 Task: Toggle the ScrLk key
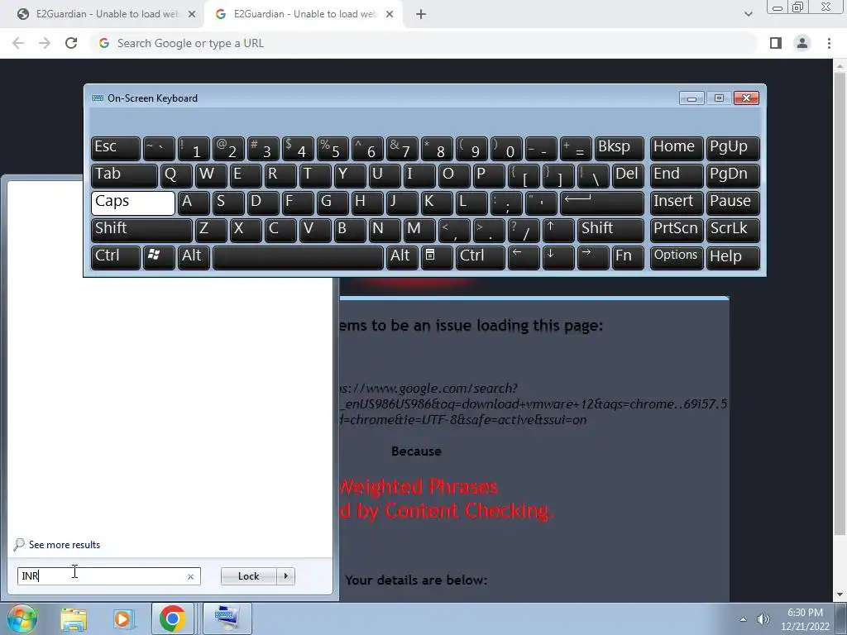733,230
